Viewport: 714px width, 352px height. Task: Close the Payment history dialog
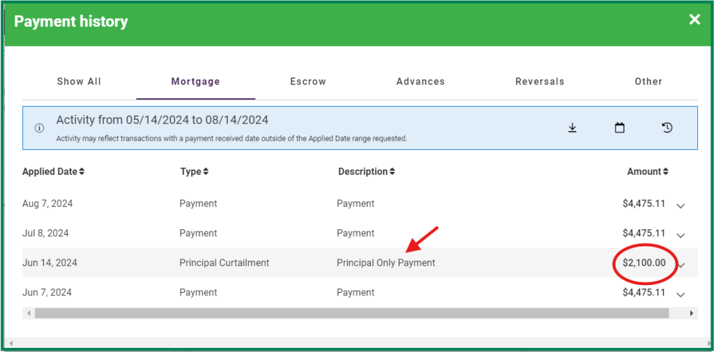pyautogui.click(x=694, y=20)
